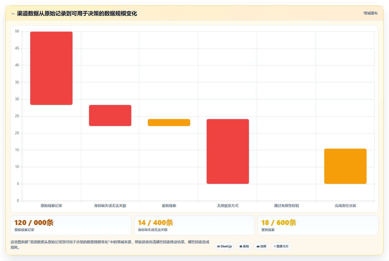389x261 pixels.
Task: Select the Chart.js tag chip
Action: tap(225, 246)
